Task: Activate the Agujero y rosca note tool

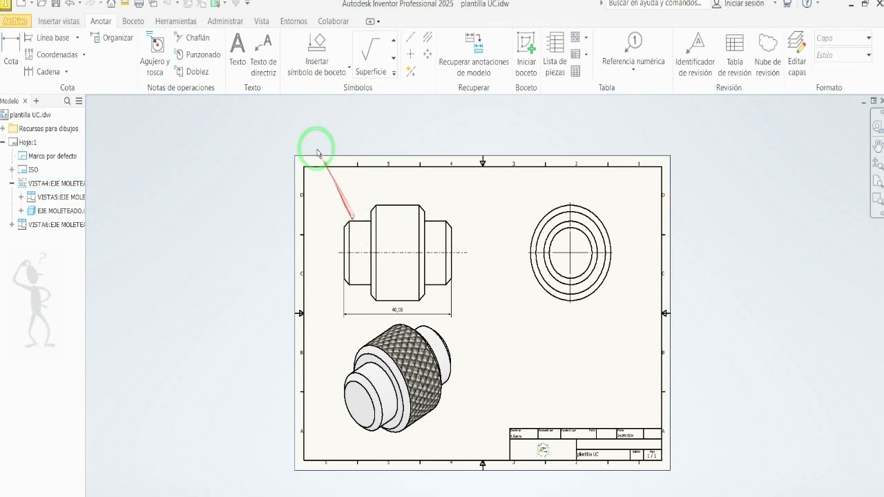Action: (155, 55)
